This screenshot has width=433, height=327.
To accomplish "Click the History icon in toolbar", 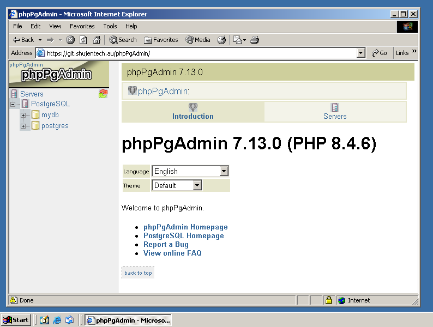I will (x=221, y=40).
